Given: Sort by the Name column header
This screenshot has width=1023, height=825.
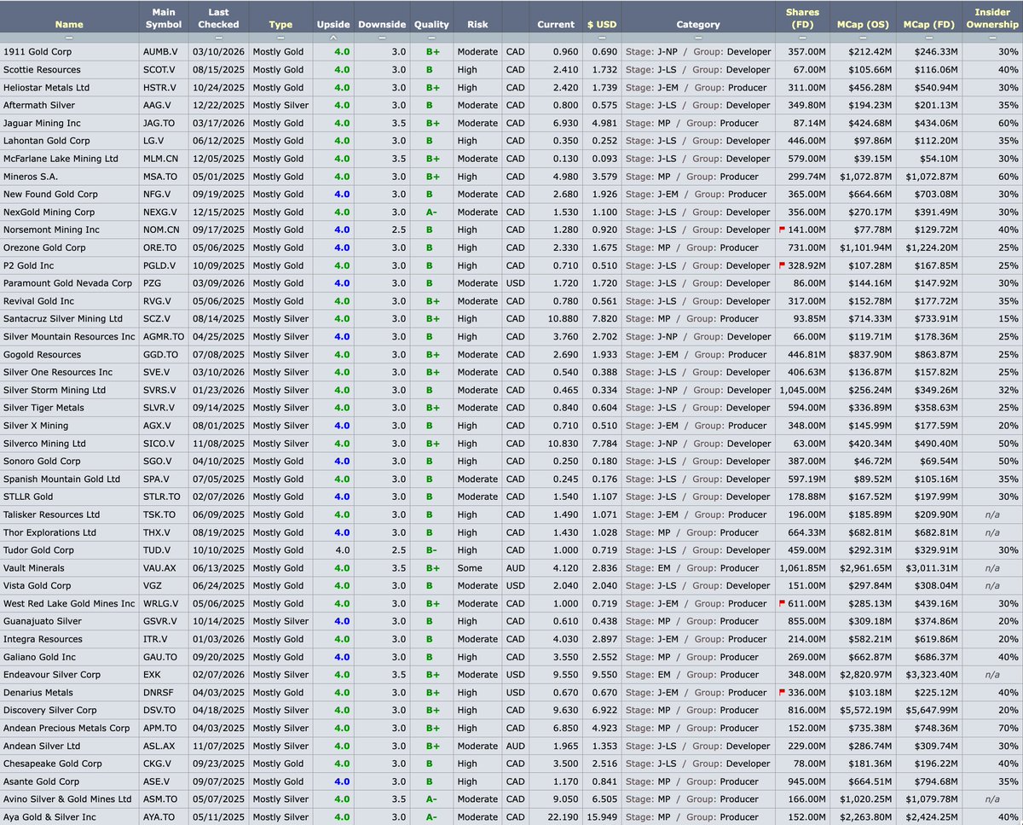Looking at the screenshot, I should (x=69, y=25).
